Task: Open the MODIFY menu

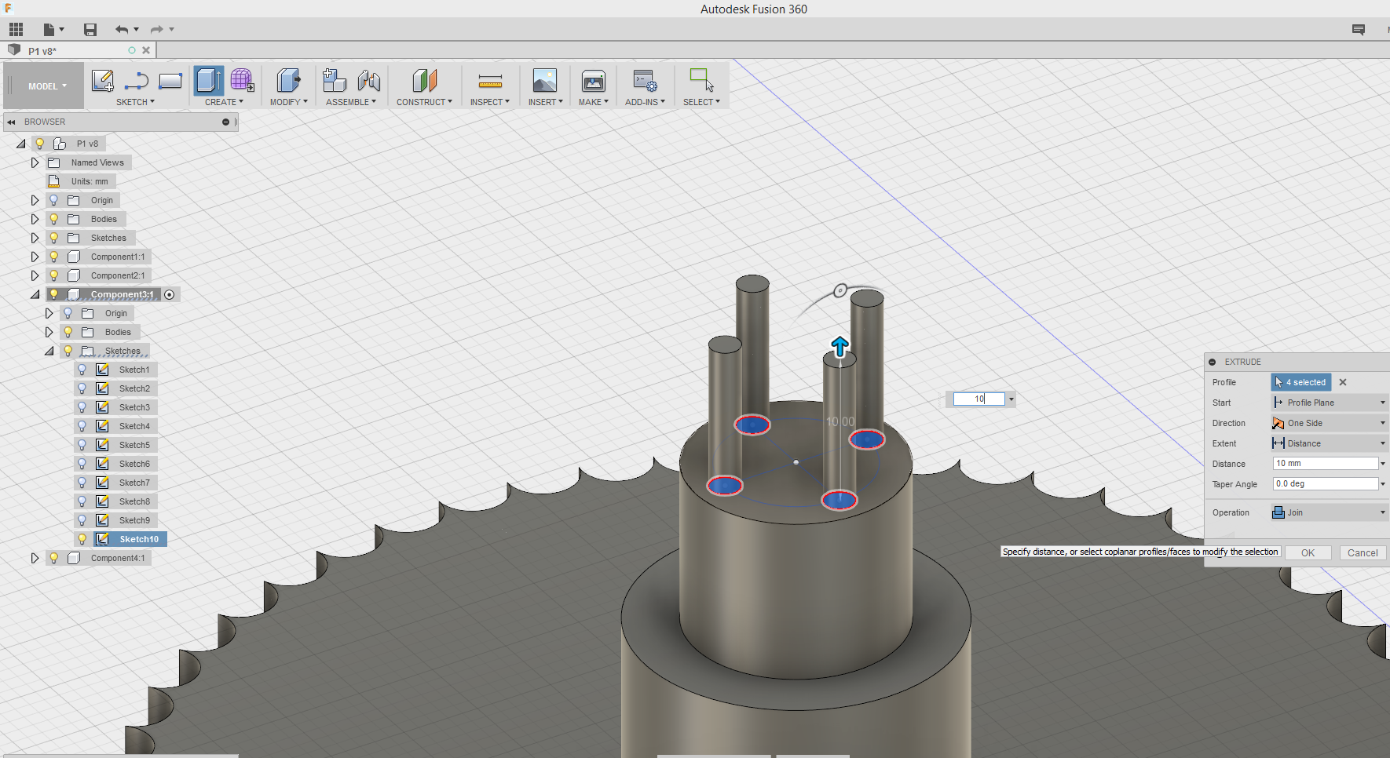Action: point(288,102)
